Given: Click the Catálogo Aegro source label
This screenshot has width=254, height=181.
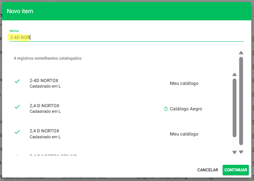Looking at the screenshot, I should tap(186, 109).
